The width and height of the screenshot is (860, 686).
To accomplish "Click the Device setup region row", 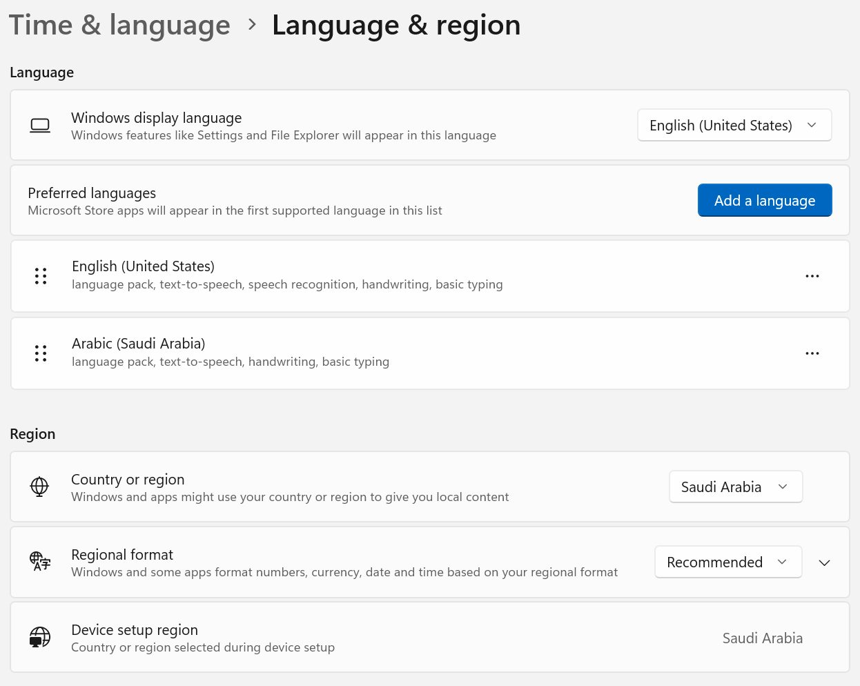I will [414, 638].
